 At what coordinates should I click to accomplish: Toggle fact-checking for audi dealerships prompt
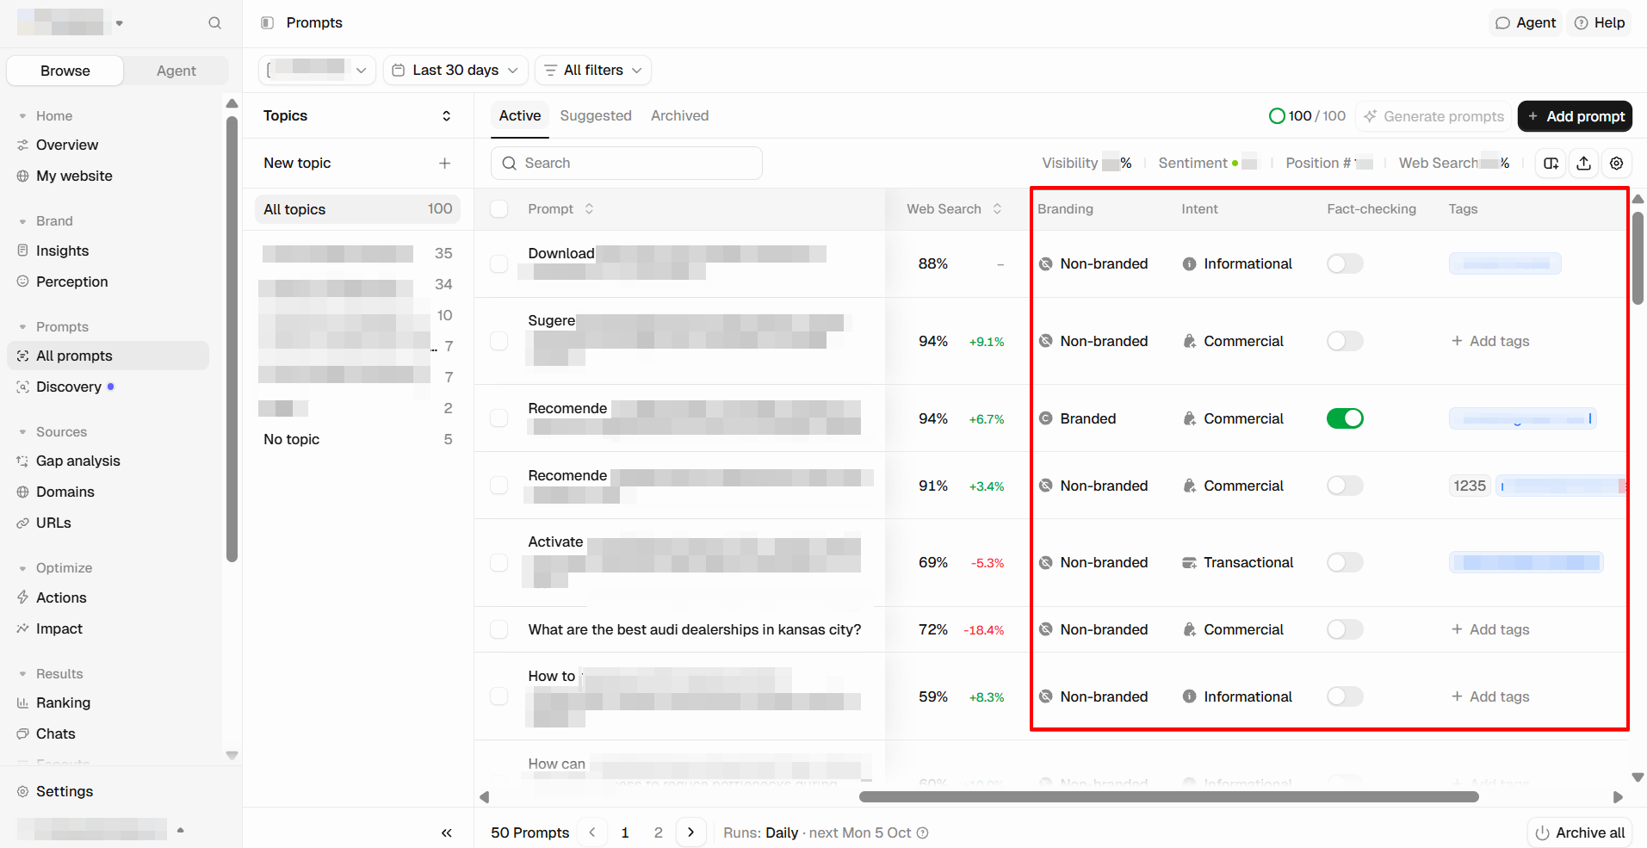click(1345, 629)
